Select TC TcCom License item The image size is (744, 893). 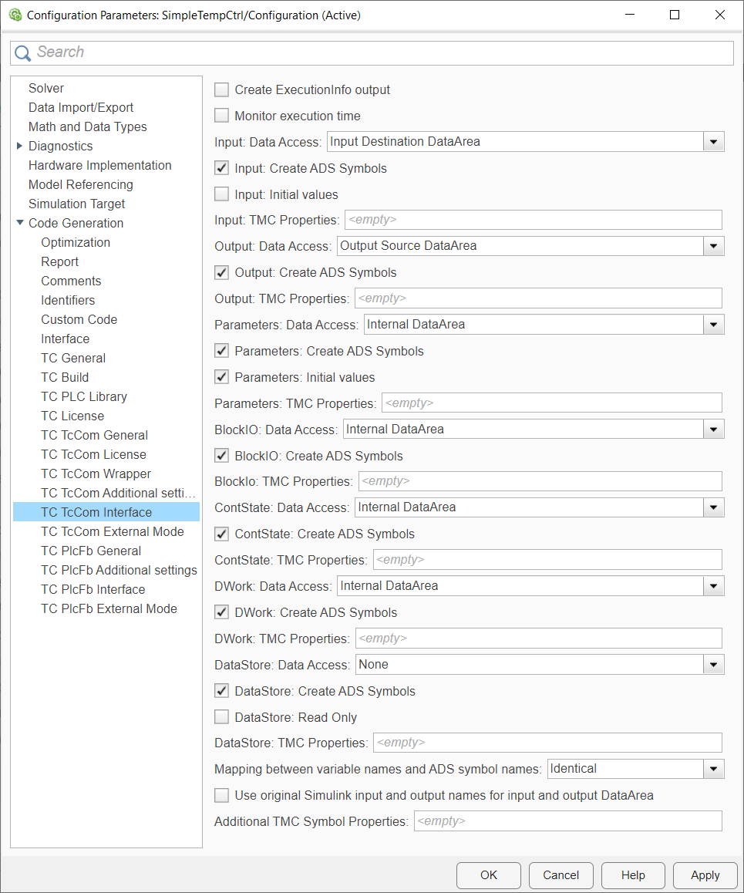[93, 454]
